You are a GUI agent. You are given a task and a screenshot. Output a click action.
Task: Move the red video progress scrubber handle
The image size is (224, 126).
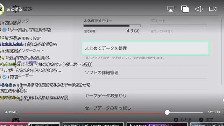click(167, 112)
